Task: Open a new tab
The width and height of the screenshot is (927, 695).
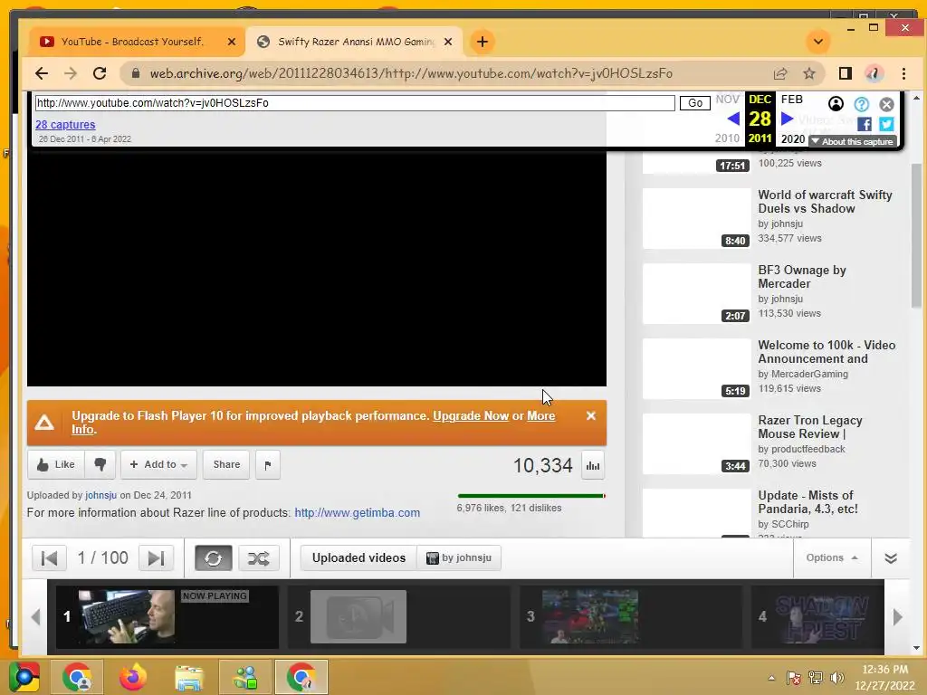Action: coord(483,42)
